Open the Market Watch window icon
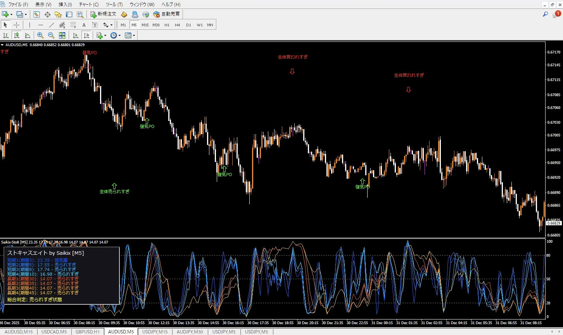 click(x=36, y=14)
